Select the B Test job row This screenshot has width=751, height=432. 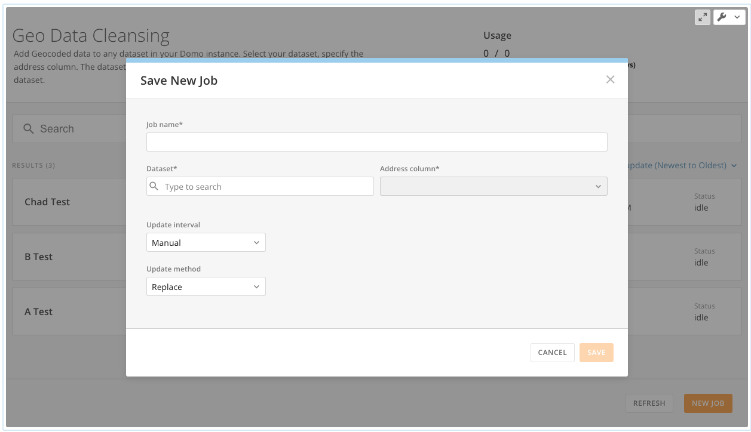[x=38, y=257]
